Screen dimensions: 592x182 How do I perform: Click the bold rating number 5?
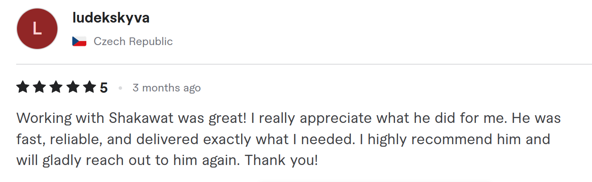[x=104, y=88]
